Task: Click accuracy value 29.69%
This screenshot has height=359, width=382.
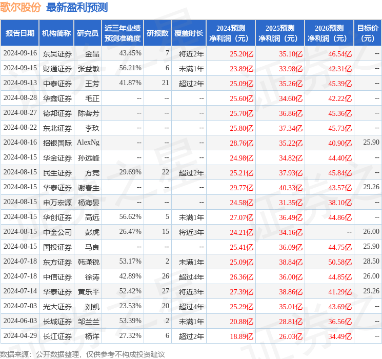Action: 130,172
